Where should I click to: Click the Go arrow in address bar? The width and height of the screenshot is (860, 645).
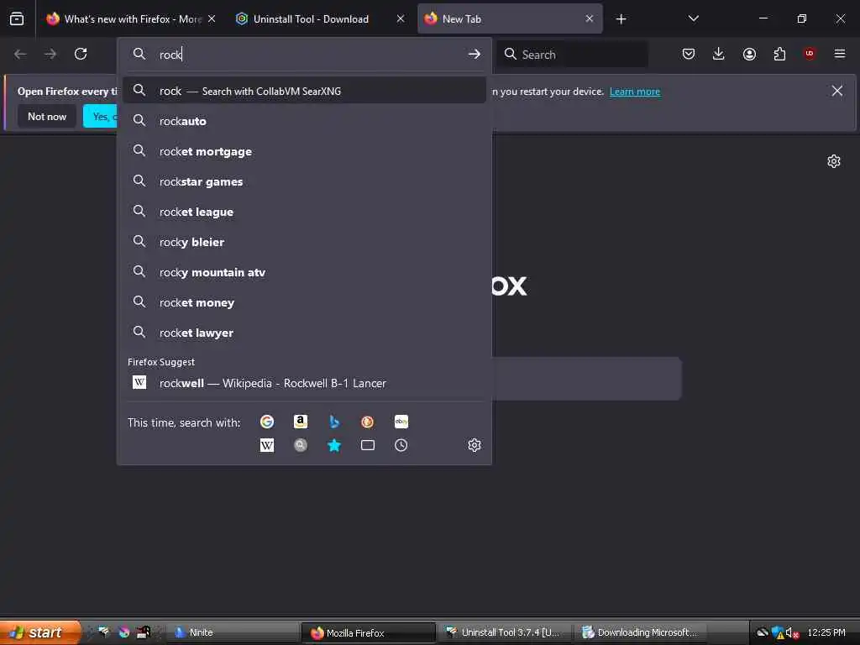coord(474,55)
